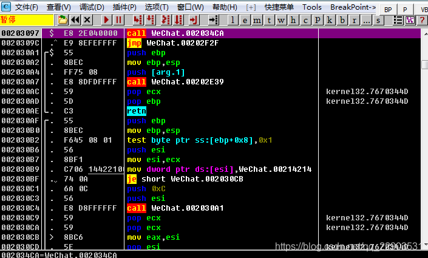Image resolution: width=428 pixels, height=258 pixels.
Task: Open the 选项(T) menu
Action: [157, 7]
